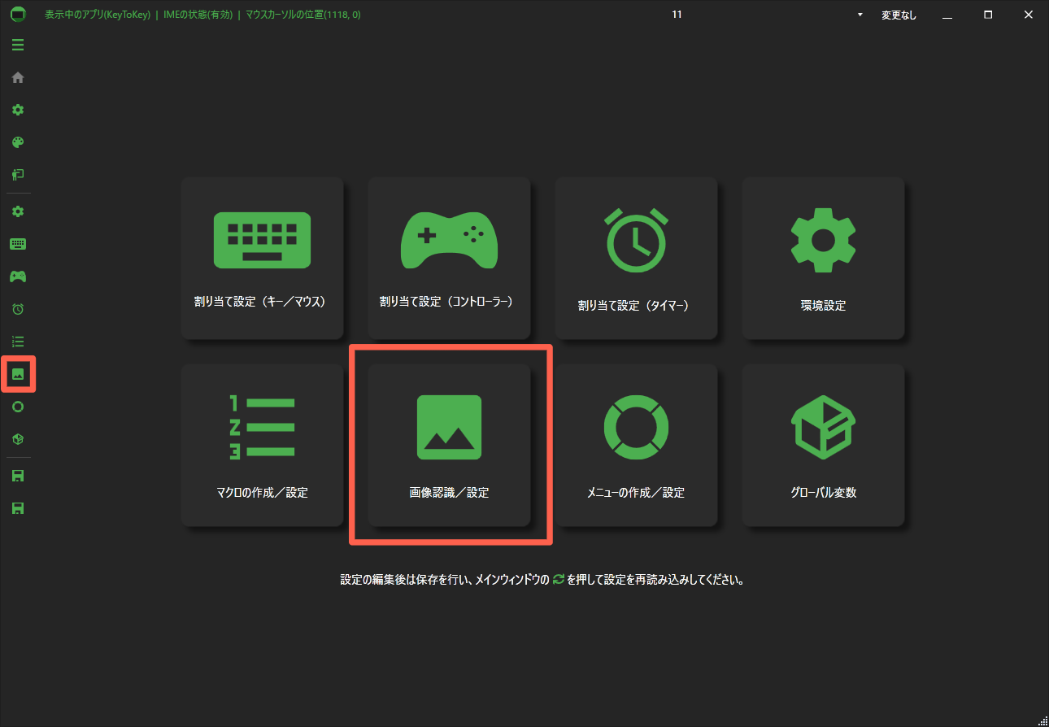Select the picture icon in the sidebar
1049x727 pixels.
coord(18,374)
